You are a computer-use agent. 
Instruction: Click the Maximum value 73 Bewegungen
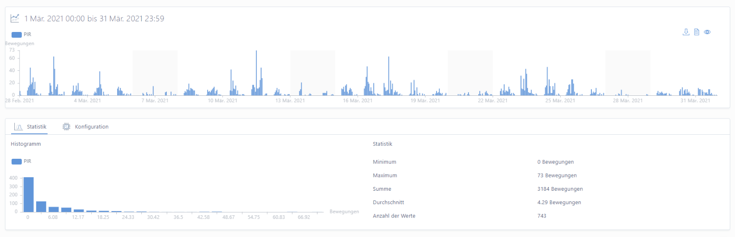coord(557,175)
